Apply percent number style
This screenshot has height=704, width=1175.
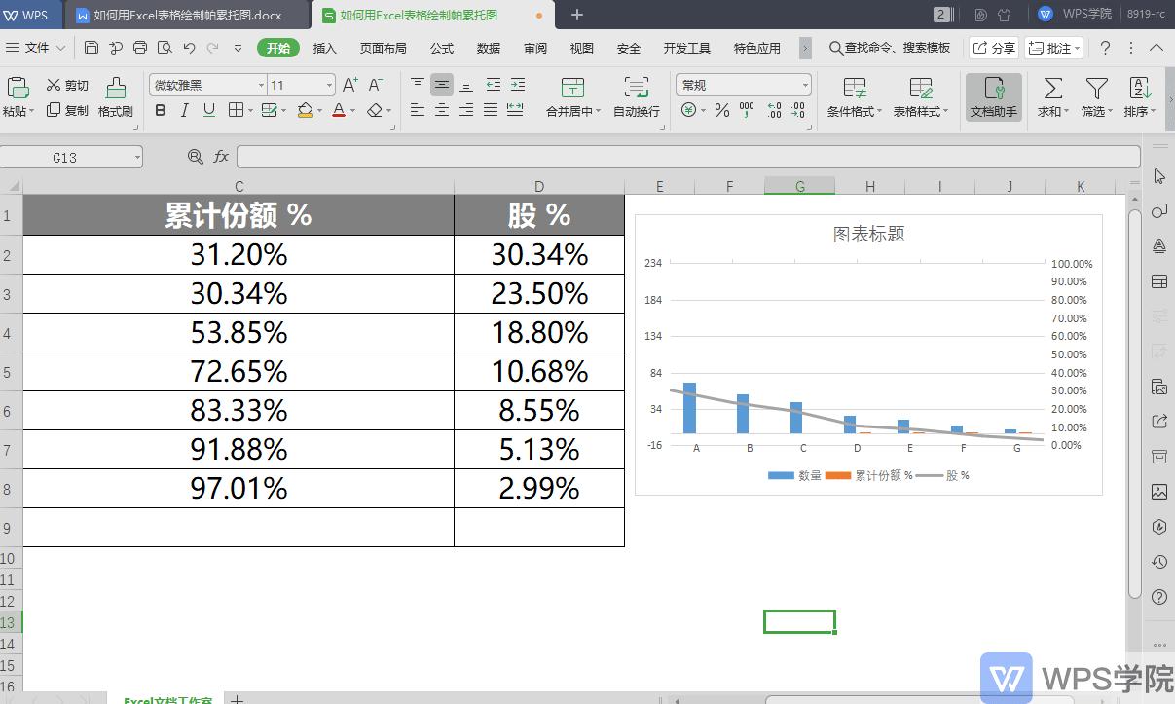point(722,109)
